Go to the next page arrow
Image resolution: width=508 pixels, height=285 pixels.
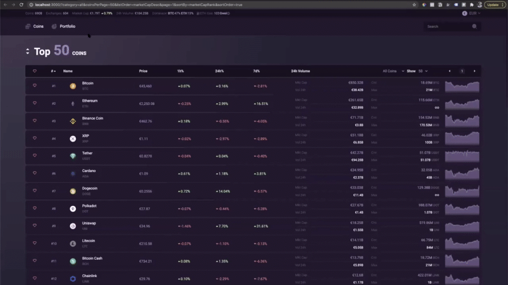tap(474, 71)
